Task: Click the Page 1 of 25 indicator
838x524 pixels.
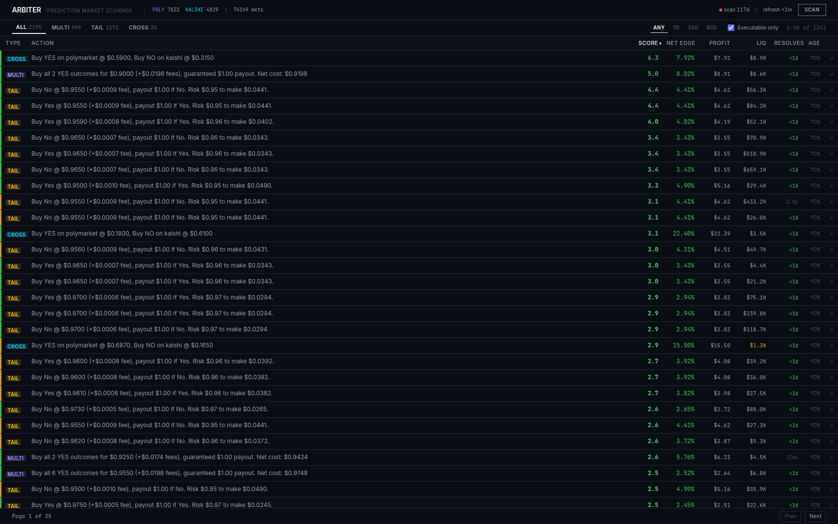Action: coord(31,516)
